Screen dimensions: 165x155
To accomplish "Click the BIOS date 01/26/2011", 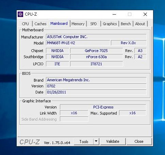I will 96,92.
